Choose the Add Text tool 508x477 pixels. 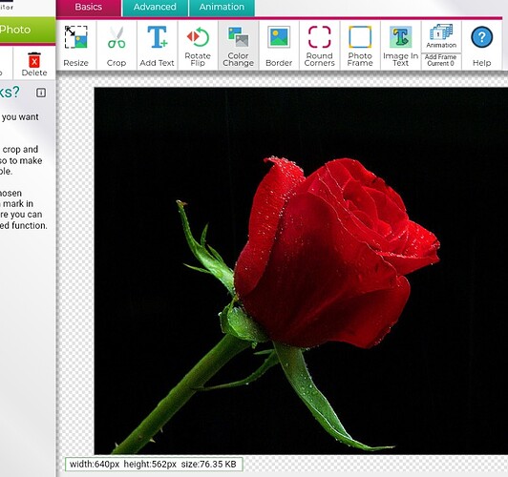point(158,45)
